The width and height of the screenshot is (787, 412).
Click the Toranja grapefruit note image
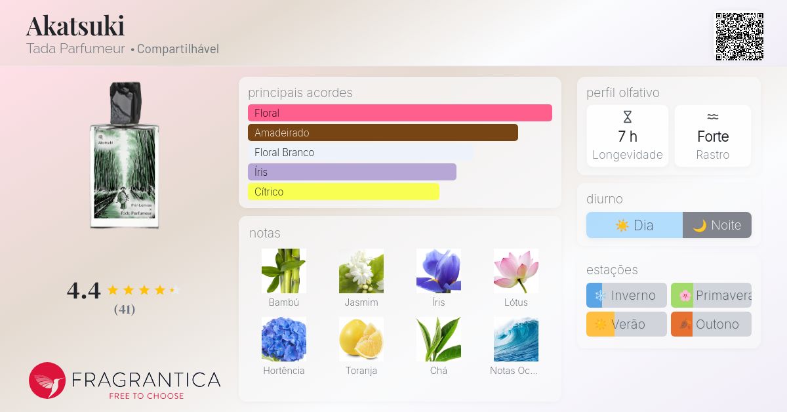(x=361, y=339)
